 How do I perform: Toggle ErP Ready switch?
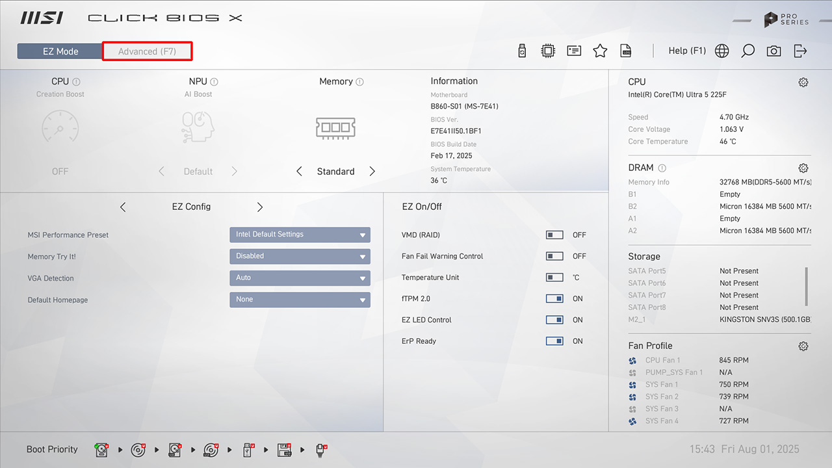554,341
